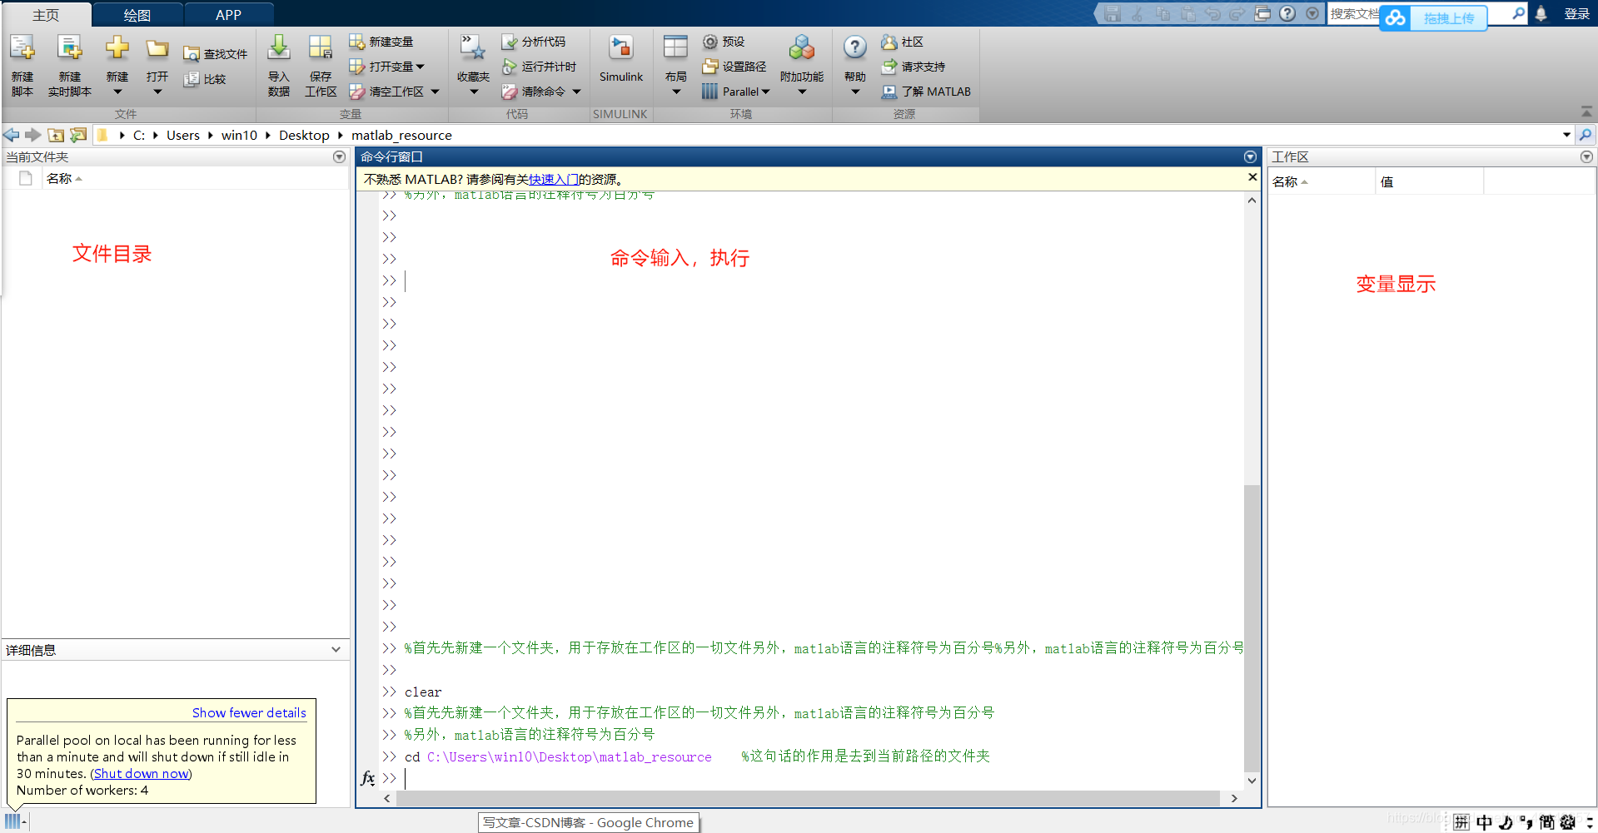Click 分析代码 (Analyze Code)
Screen dimensions: 1598x833
pos(534,42)
